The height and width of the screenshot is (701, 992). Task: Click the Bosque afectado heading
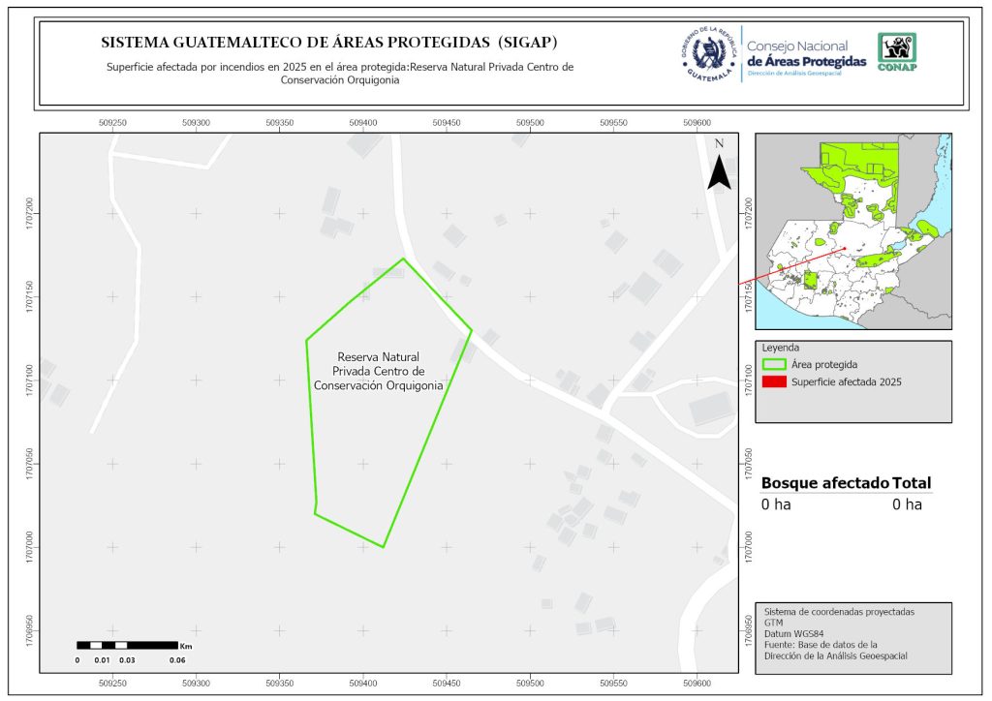coord(824,483)
